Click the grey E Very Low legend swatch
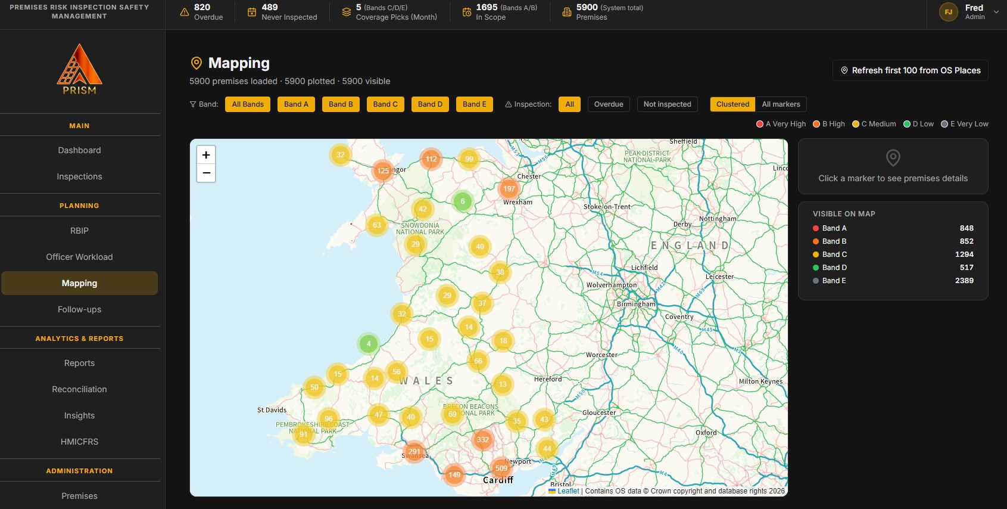The height and width of the screenshot is (509, 1007). point(944,124)
